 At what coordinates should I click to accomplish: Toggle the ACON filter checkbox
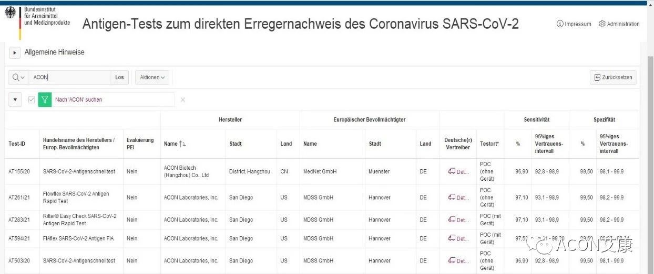tap(32, 100)
